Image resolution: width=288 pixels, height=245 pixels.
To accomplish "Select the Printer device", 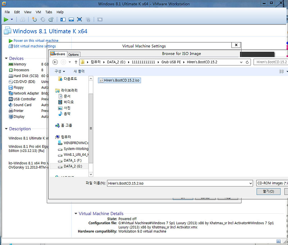I will [18, 111].
